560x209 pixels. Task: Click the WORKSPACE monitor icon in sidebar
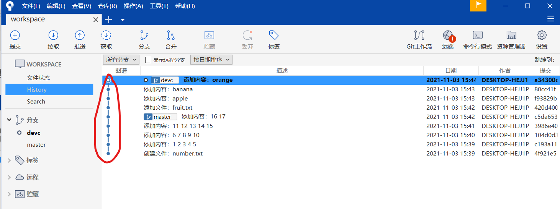coord(20,64)
